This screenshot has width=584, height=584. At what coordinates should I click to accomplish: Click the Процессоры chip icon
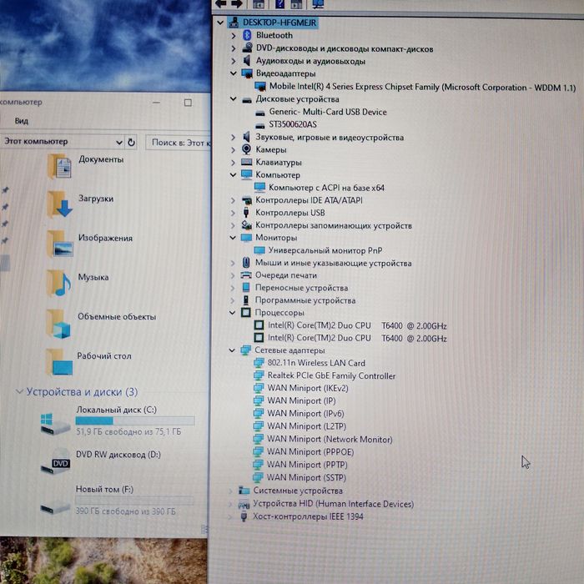(246, 313)
